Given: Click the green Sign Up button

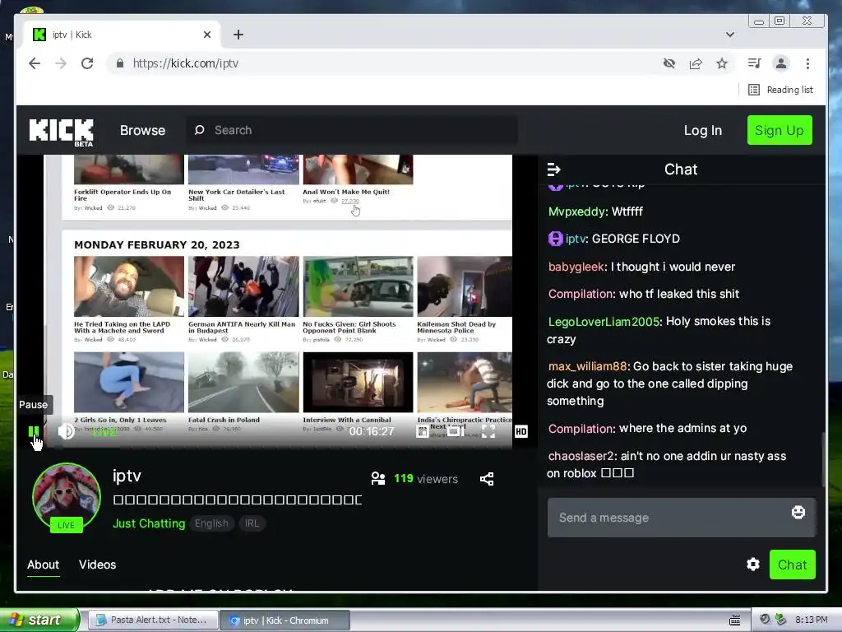Looking at the screenshot, I should click(x=780, y=130).
